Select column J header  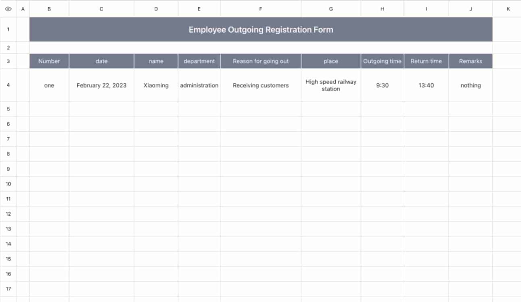[471, 8]
